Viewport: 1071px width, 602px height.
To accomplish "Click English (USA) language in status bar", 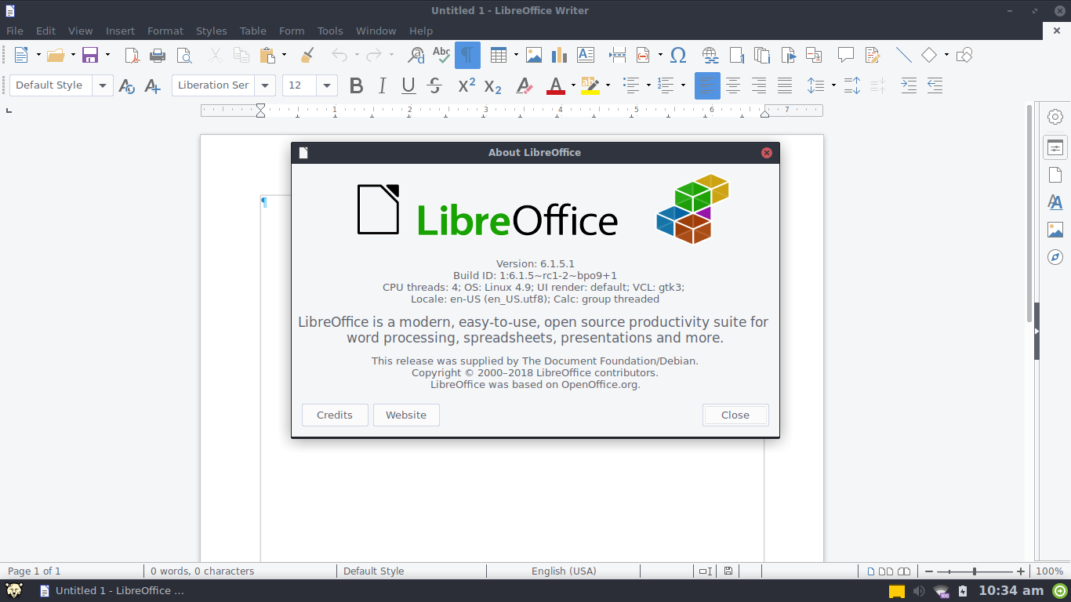I will (564, 571).
